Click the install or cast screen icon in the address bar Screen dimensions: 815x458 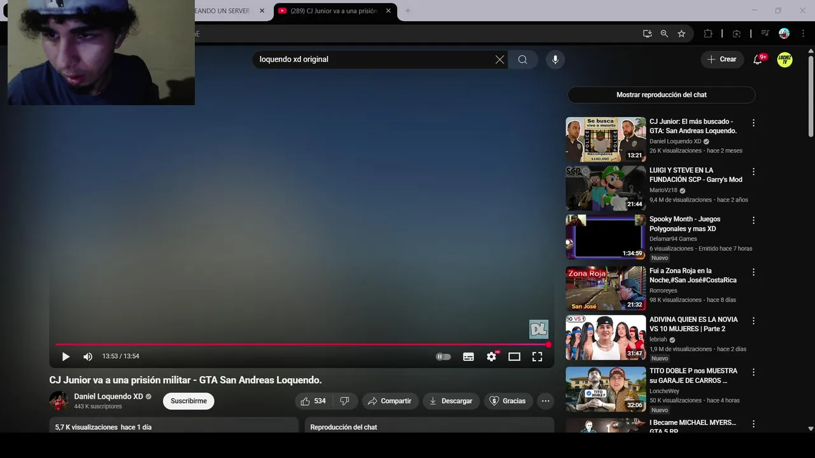click(x=647, y=34)
